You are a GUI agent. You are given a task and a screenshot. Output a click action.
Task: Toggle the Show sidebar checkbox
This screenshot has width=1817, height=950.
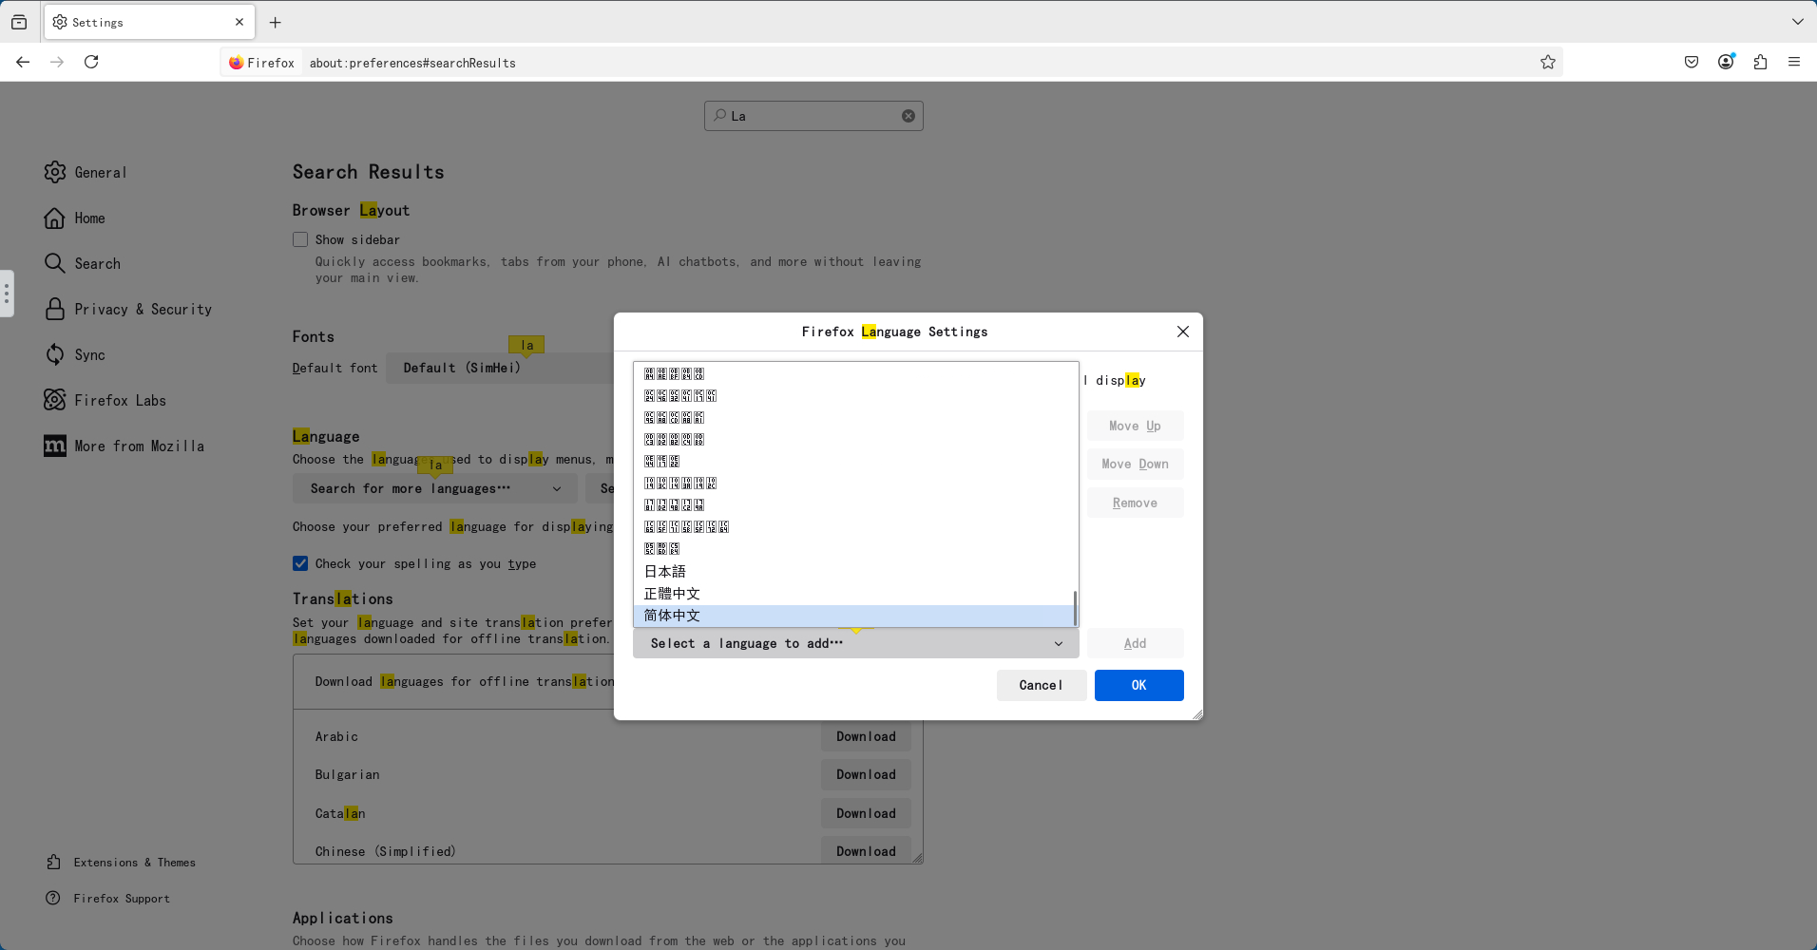[x=300, y=239]
